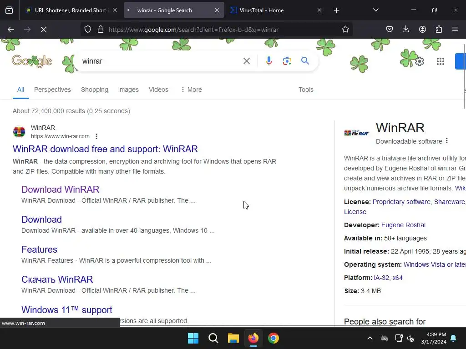Clear search box with X icon
The image size is (466, 349).
pyautogui.click(x=246, y=61)
